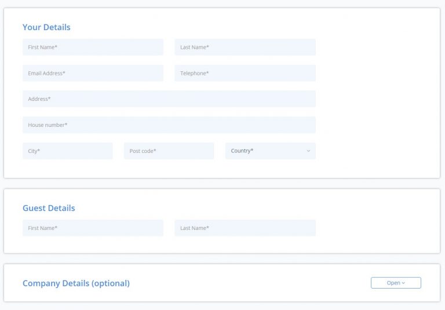Open the Country selection dropdown

pyautogui.click(x=271, y=151)
